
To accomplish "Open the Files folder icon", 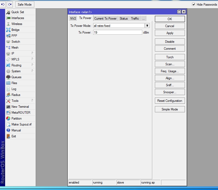I will coord(8,83).
